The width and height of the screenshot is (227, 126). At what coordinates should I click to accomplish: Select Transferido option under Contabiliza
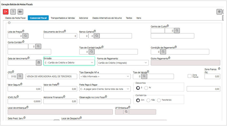(x=159, y=100)
